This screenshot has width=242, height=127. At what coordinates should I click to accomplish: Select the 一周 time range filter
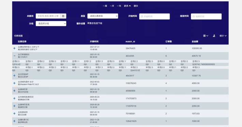[x=105, y=6]
